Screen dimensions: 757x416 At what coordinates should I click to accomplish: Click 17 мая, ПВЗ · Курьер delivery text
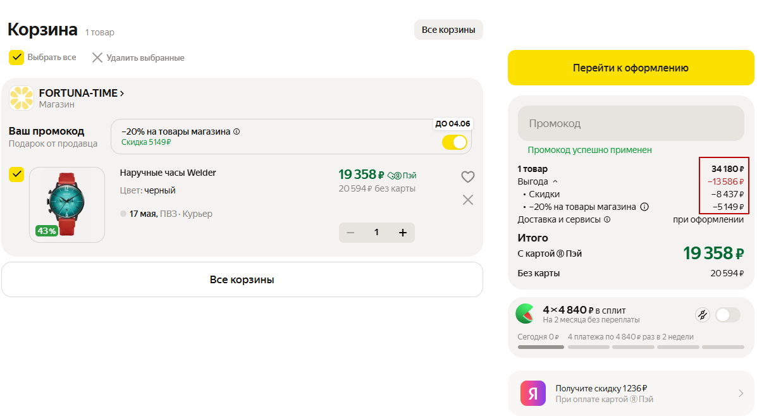tap(171, 214)
